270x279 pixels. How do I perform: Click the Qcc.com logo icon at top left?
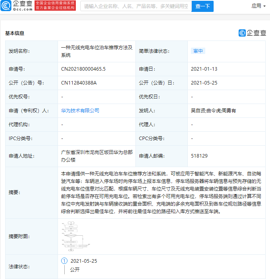7,6
